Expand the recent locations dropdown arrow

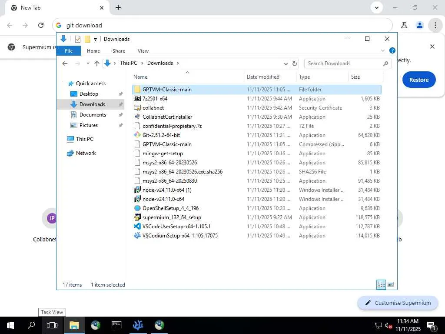pos(88,63)
